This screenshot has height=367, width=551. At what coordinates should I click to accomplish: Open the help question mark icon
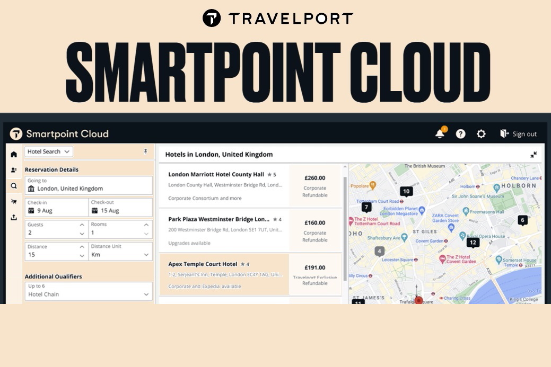(460, 133)
